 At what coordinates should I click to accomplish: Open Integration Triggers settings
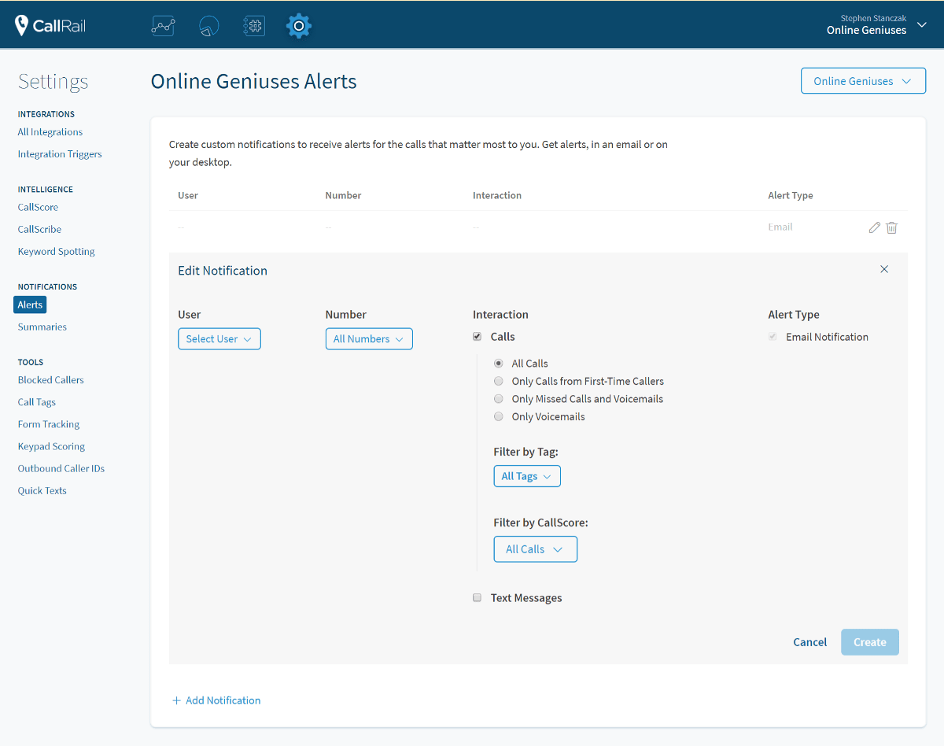(60, 154)
